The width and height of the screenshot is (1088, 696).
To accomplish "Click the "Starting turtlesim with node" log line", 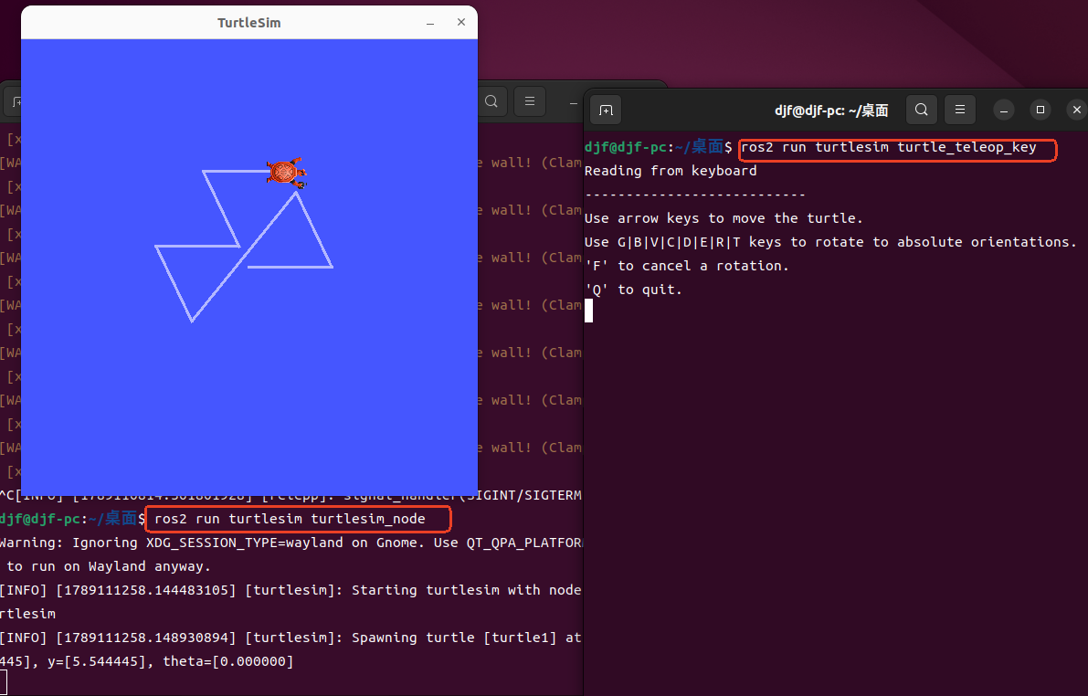I will pyautogui.click(x=290, y=590).
